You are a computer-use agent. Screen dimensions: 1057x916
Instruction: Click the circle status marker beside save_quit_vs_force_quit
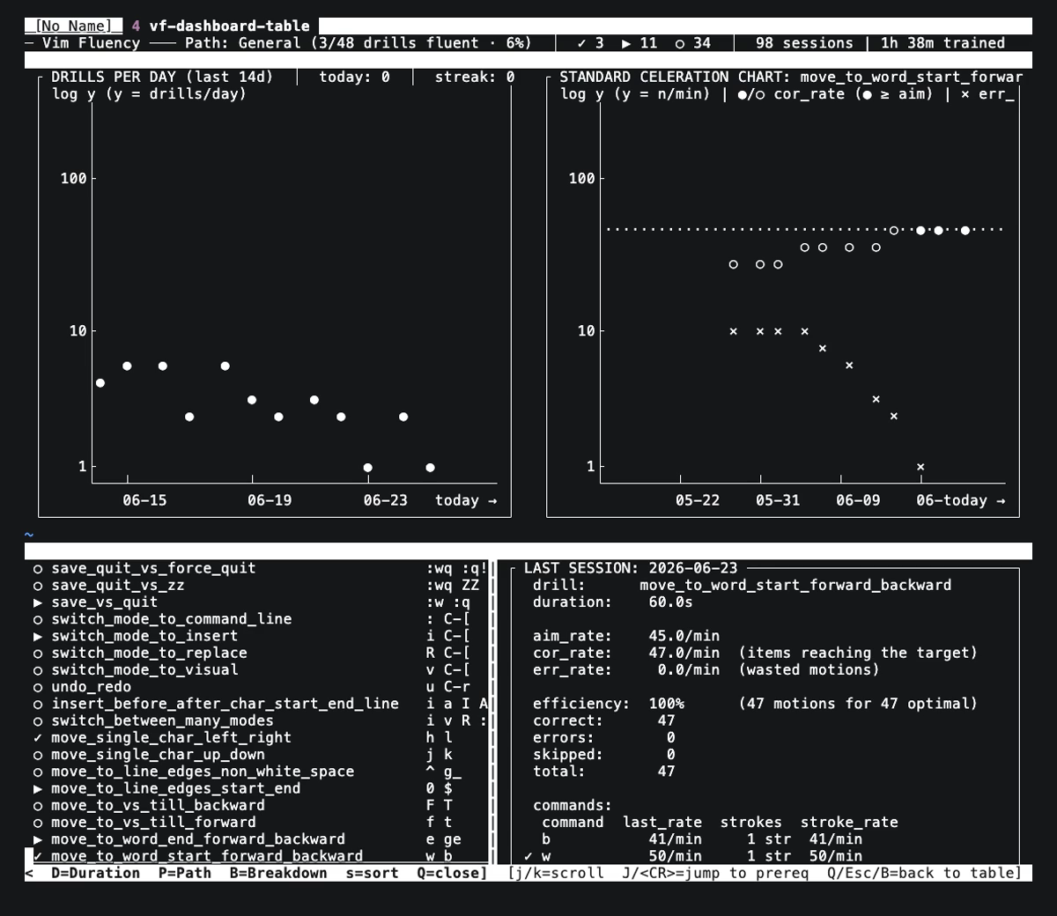click(38, 569)
